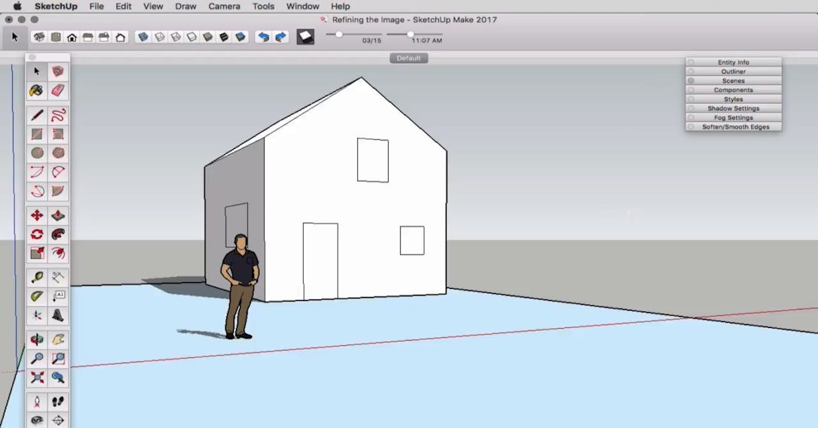This screenshot has height=428, width=818.
Task: Switch to X-ray face style
Action: pyautogui.click(x=143, y=36)
